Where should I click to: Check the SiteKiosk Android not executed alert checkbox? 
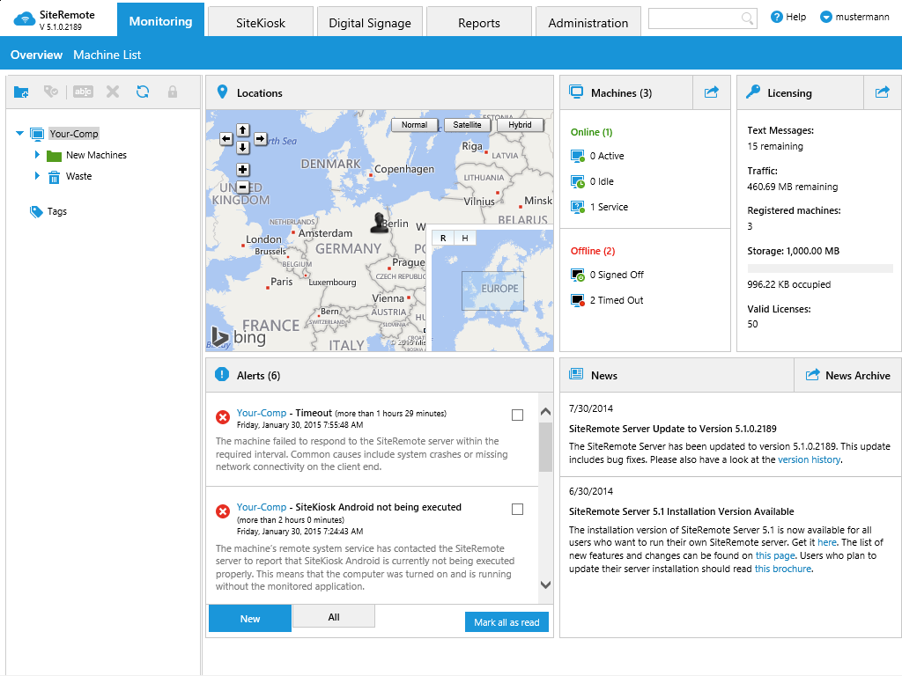coord(518,510)
